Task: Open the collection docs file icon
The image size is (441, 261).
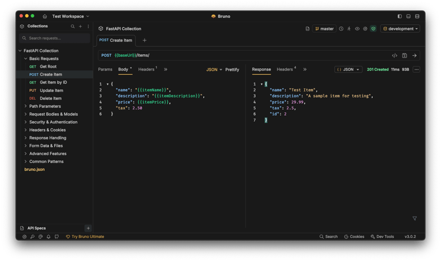Action: [307, 29]
